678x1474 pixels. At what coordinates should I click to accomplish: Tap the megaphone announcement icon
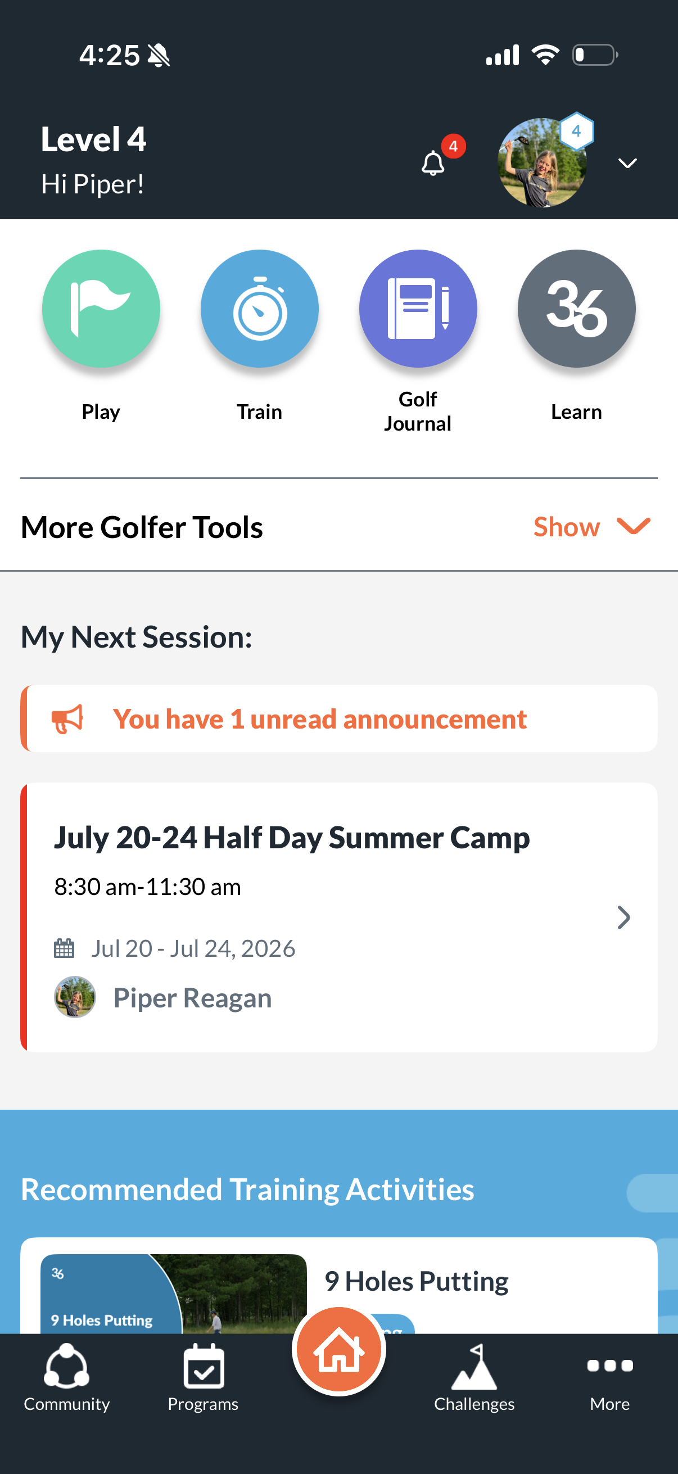point(67,718)
